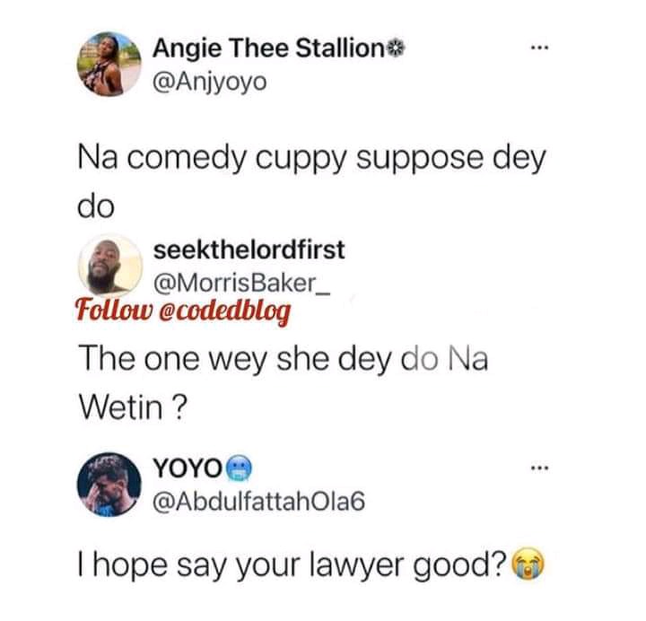Click the seekthelordfirst display name
Image resolution: width=646 pixels, height=621 pixels.
click(249, 249)
